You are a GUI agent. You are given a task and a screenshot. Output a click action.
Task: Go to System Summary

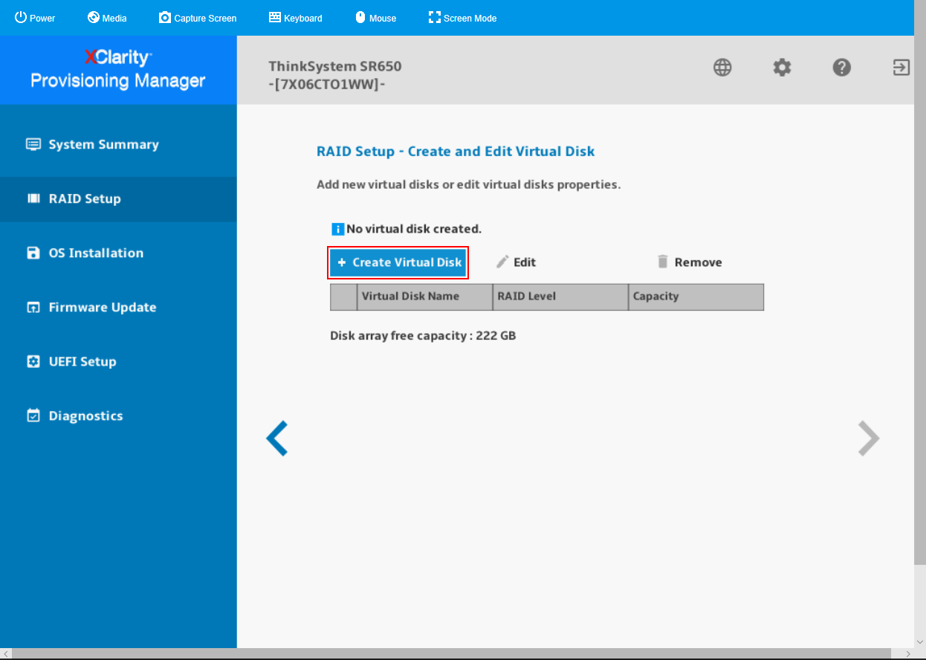tap(118, 145)
